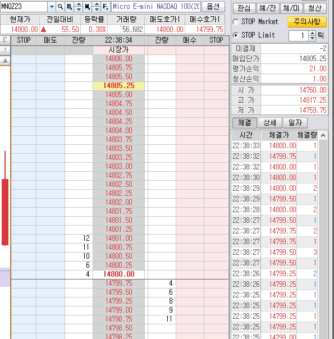Click the yellow 주의사항 button

coord(307,22)
